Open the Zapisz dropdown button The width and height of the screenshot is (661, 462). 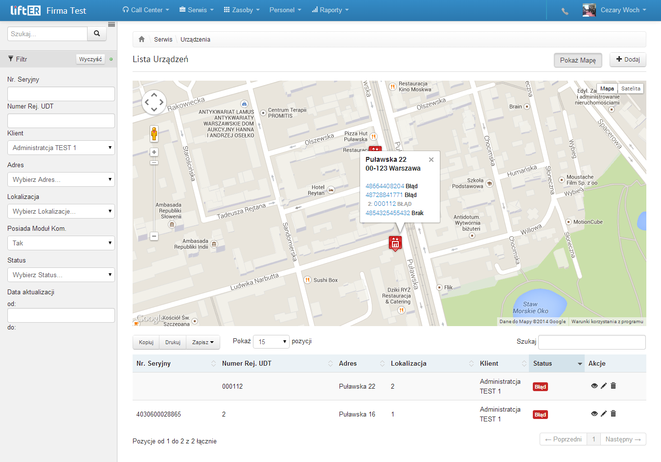point(203,342)
